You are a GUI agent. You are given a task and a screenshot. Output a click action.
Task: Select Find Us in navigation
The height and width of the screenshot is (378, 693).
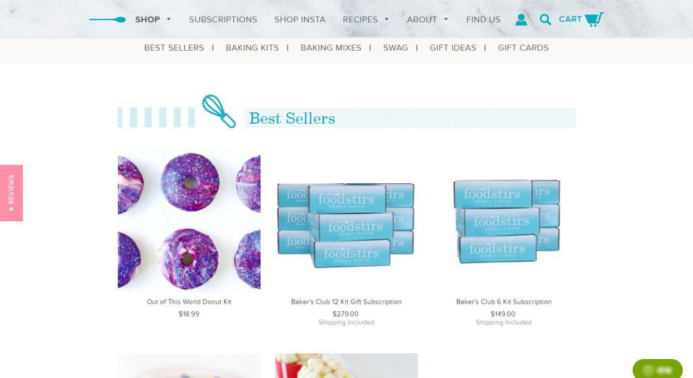pos(483,20)
